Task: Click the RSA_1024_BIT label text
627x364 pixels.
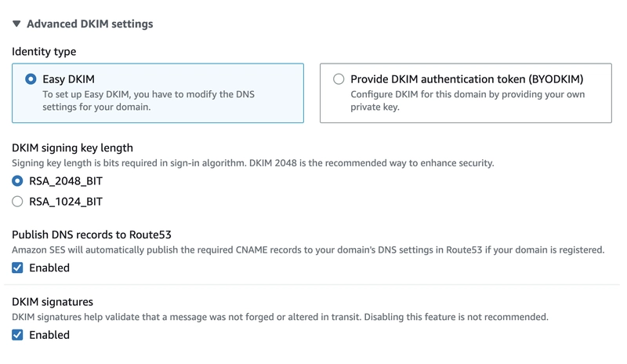Action: tap(66, 202)
